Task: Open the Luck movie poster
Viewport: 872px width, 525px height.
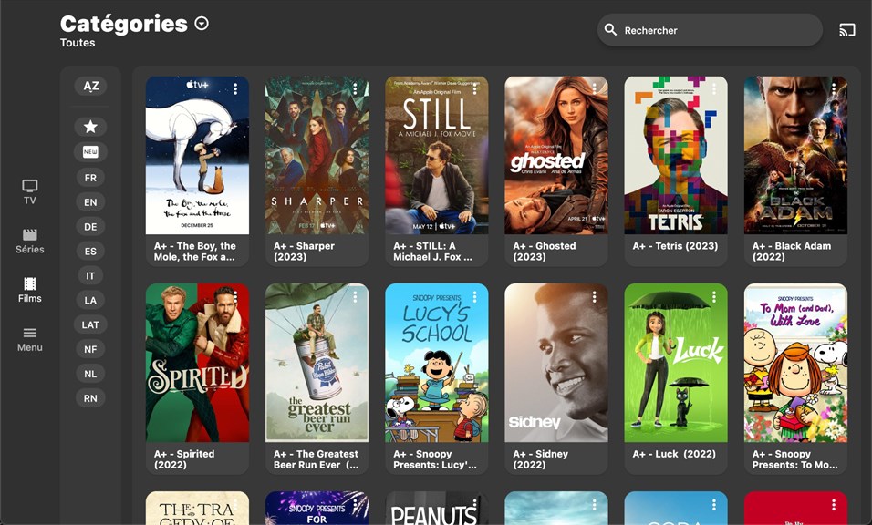Action: coord(676,363)
